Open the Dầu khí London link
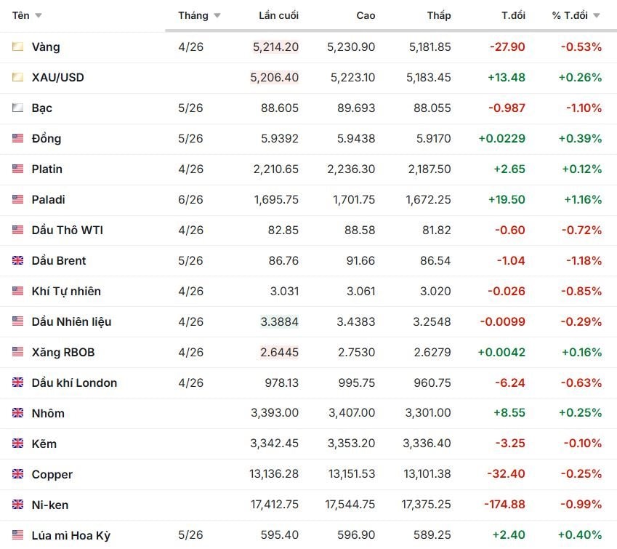The width and height of the screenshot is (617, 549). pyautogui.click(x=74, y=383)
